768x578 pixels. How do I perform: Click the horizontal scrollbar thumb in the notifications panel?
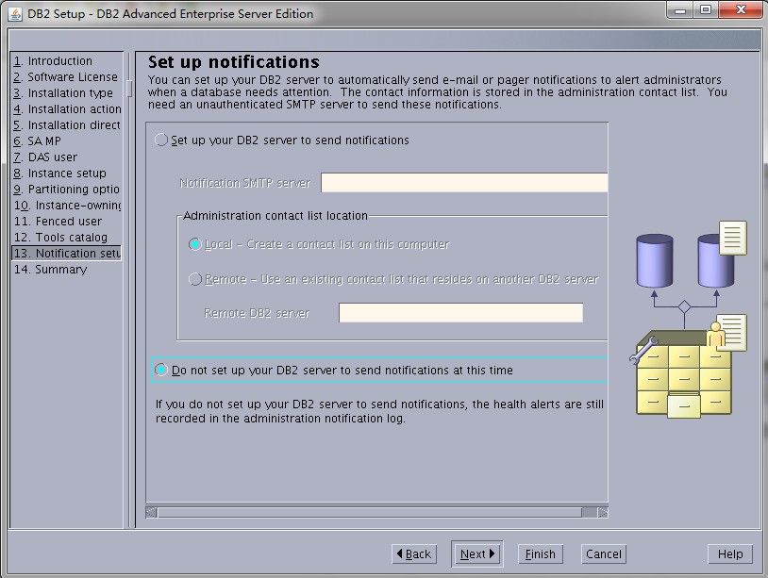(370, 512)
